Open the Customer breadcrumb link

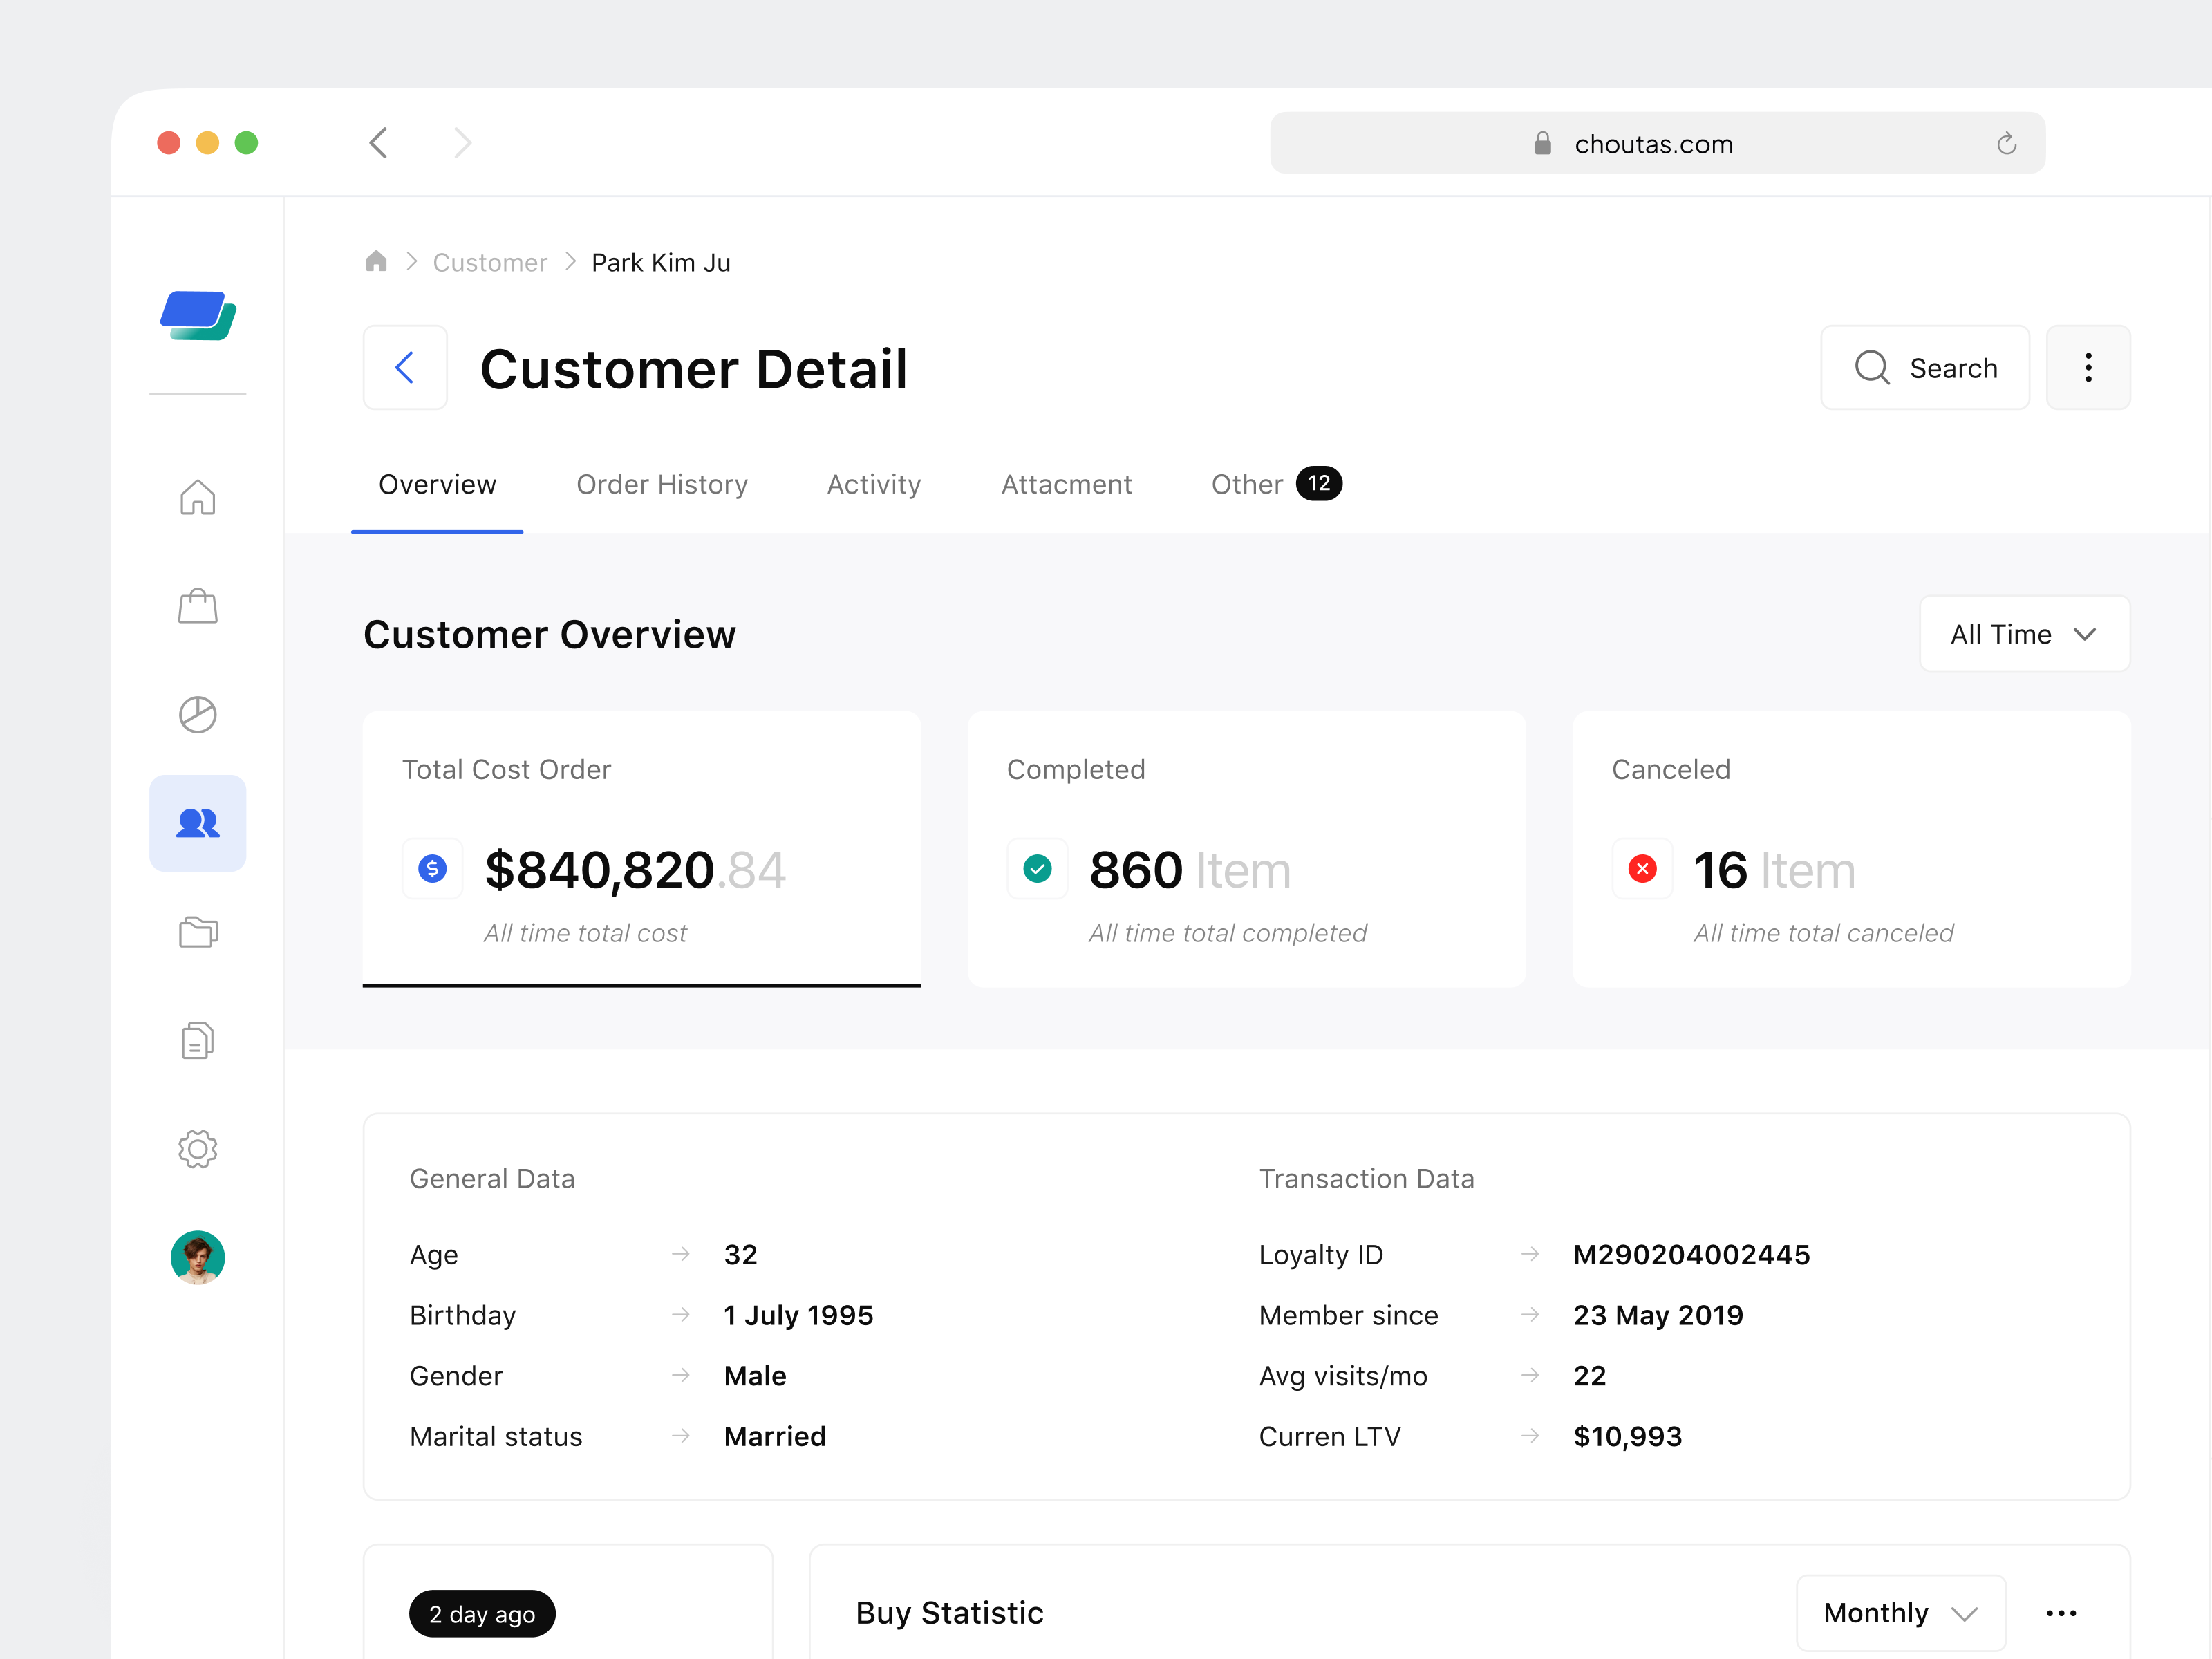(489, 262)
